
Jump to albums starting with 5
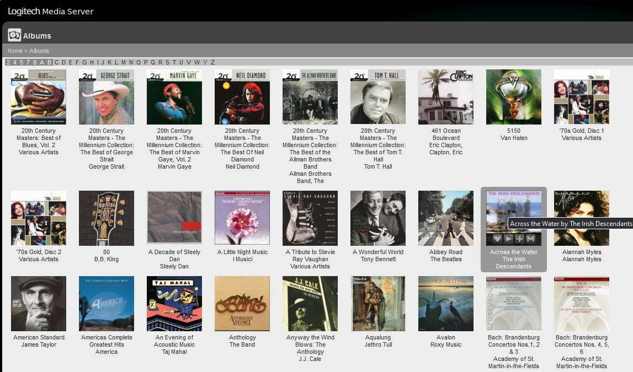click(22, 62)
